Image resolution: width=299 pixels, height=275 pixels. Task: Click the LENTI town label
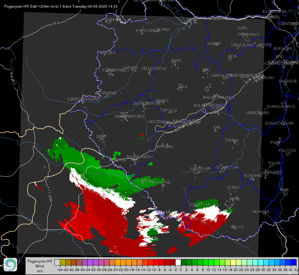(x=101, y=137)
